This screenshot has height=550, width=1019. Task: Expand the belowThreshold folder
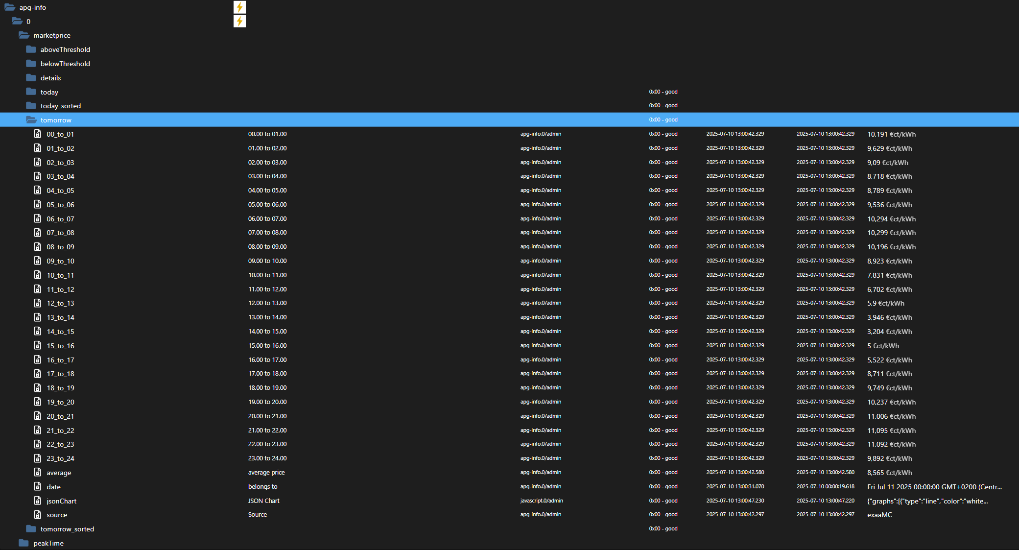click(x=31, y=64)
